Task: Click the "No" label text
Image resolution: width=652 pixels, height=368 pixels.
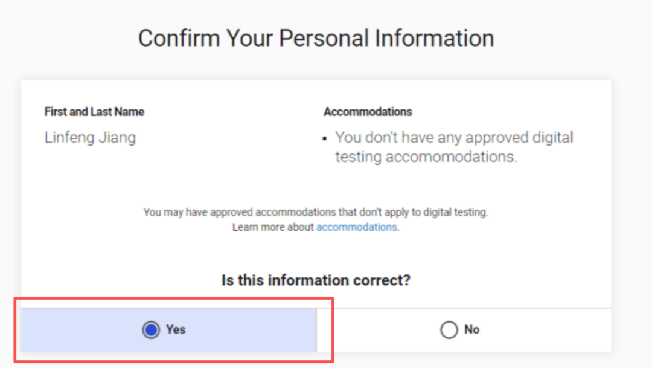Action: (x=471, y=330)
